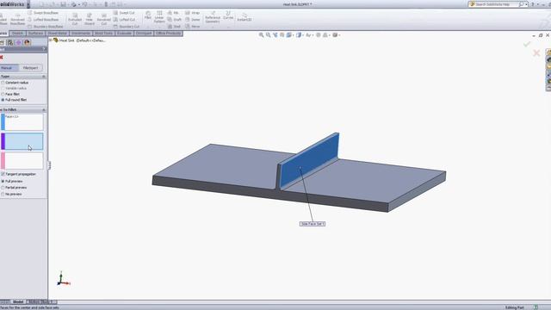Select the Lofted Cut tool
The height and width of the screenshot is (310, 551).
(124, 20)
